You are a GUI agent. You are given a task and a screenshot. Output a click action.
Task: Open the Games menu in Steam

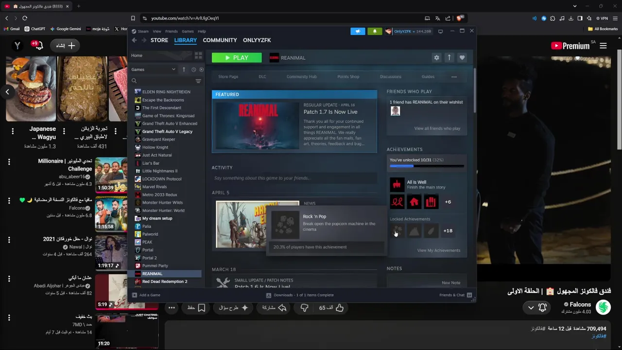tap(188, 31)
